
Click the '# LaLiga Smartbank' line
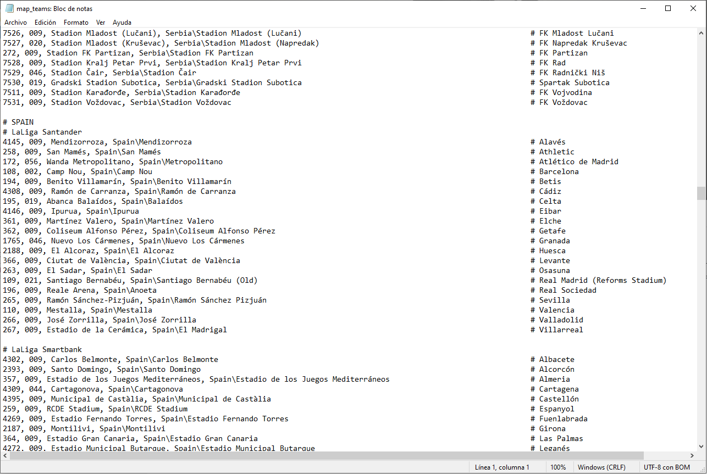42,349
